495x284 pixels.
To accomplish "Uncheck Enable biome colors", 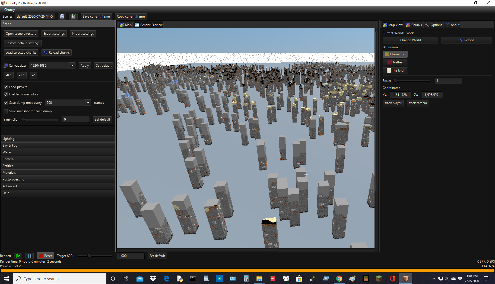I will (x=6, y=94).
